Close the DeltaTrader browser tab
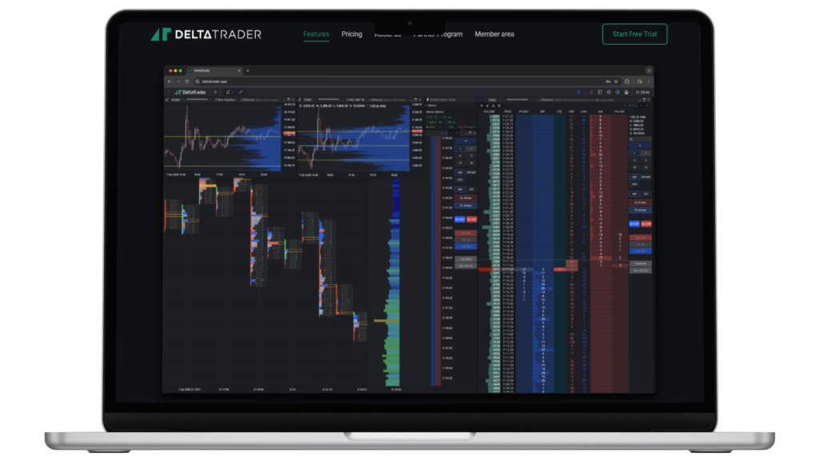Image resolution: width=819 pixels, height=461 pixels. click(239, 70)
